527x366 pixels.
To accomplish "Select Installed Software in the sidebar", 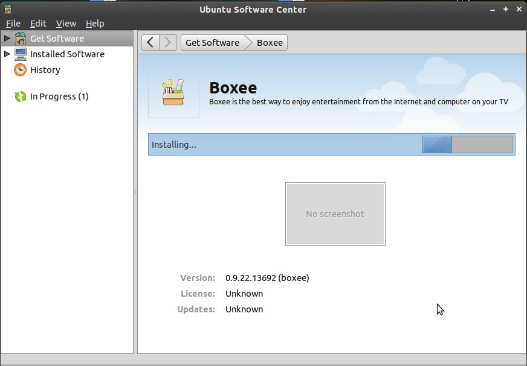I will (x=67, y=54).
